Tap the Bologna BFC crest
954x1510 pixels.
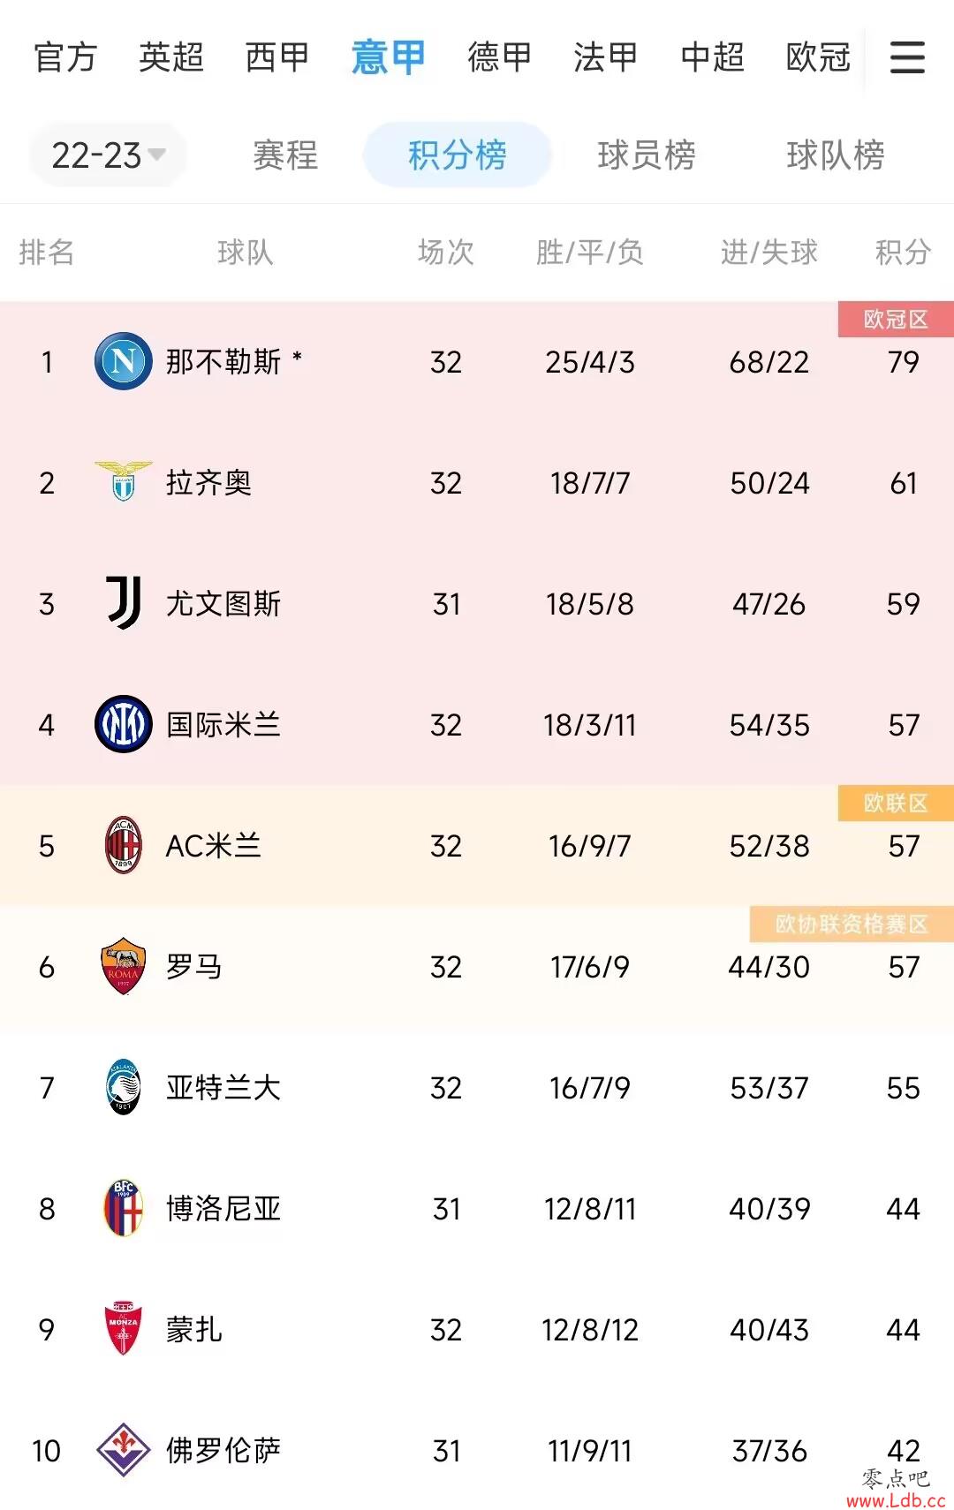(x=124, y=1208)
